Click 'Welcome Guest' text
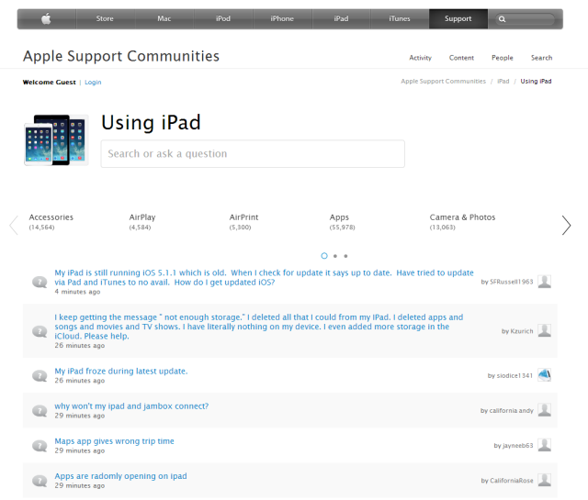This screenshot has height=500, width=588. (49, 83)
